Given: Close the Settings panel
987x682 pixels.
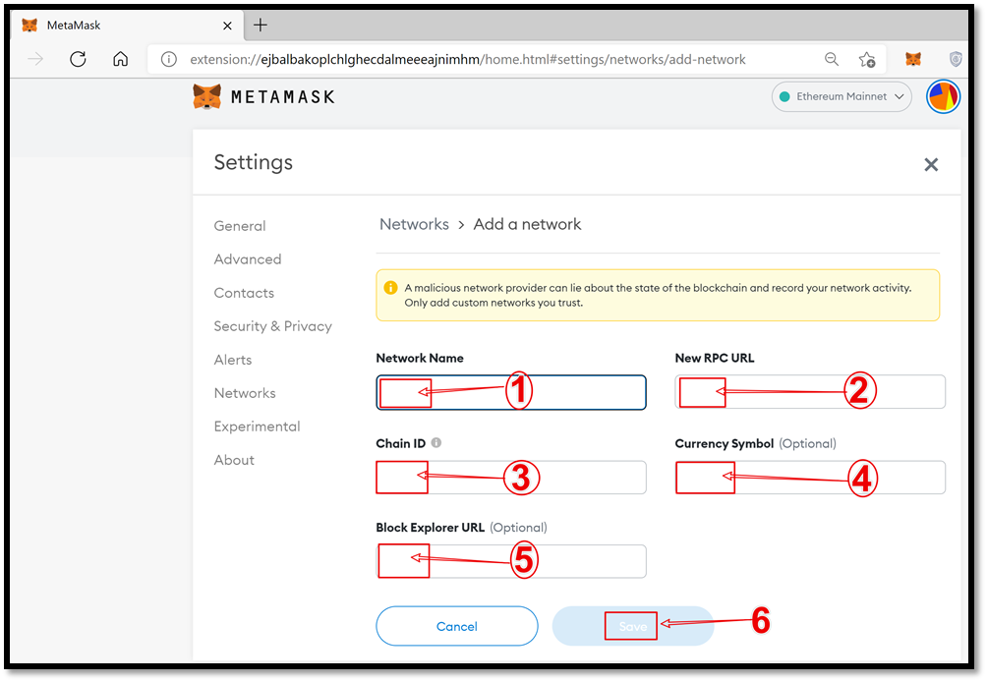Looking at the screenshot, I should click(x=931, y=165).
